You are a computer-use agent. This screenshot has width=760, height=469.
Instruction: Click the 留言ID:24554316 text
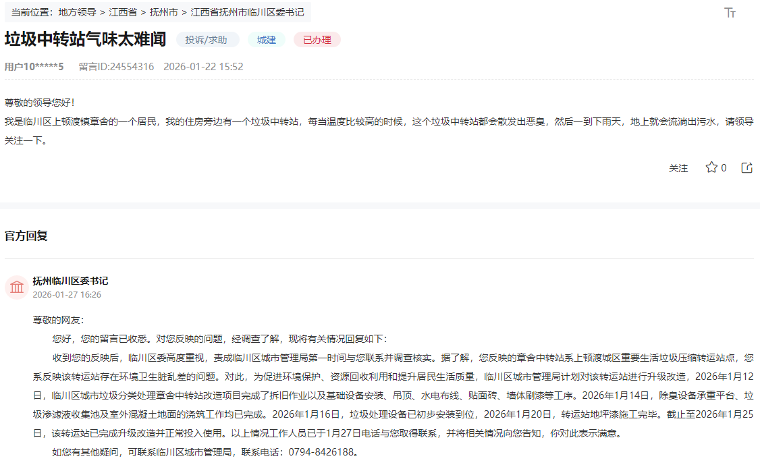(x=116, y=67)
